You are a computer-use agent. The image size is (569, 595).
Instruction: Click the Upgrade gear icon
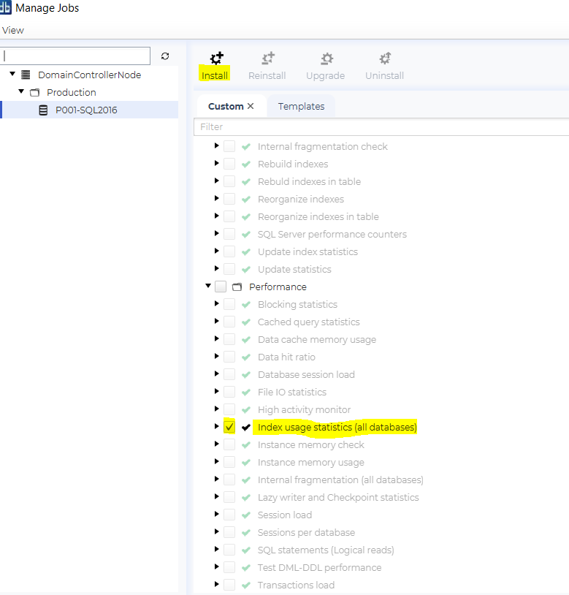[x=326, y=58]
